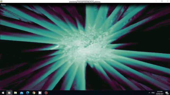Open File Explorer from taskbar

pyautogui.click(x=15, y=93)
